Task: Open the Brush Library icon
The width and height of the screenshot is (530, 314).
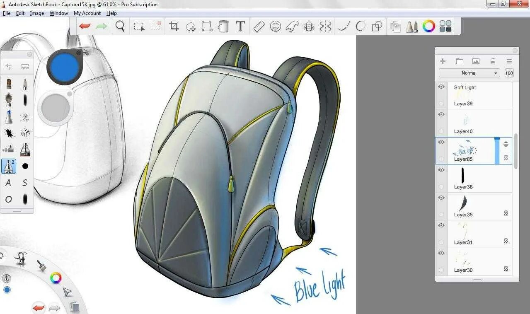Action: tap(25, 67)
